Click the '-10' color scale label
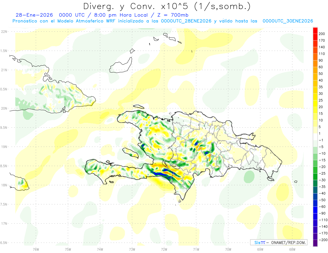The image size is (328, 253). [x=322, y=153]
